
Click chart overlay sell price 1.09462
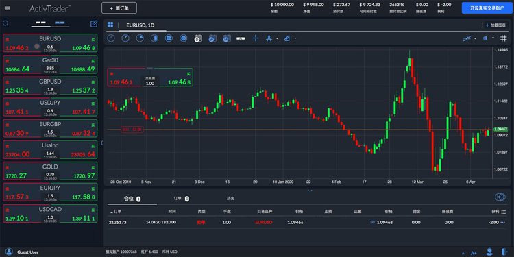tap(121, 83)
